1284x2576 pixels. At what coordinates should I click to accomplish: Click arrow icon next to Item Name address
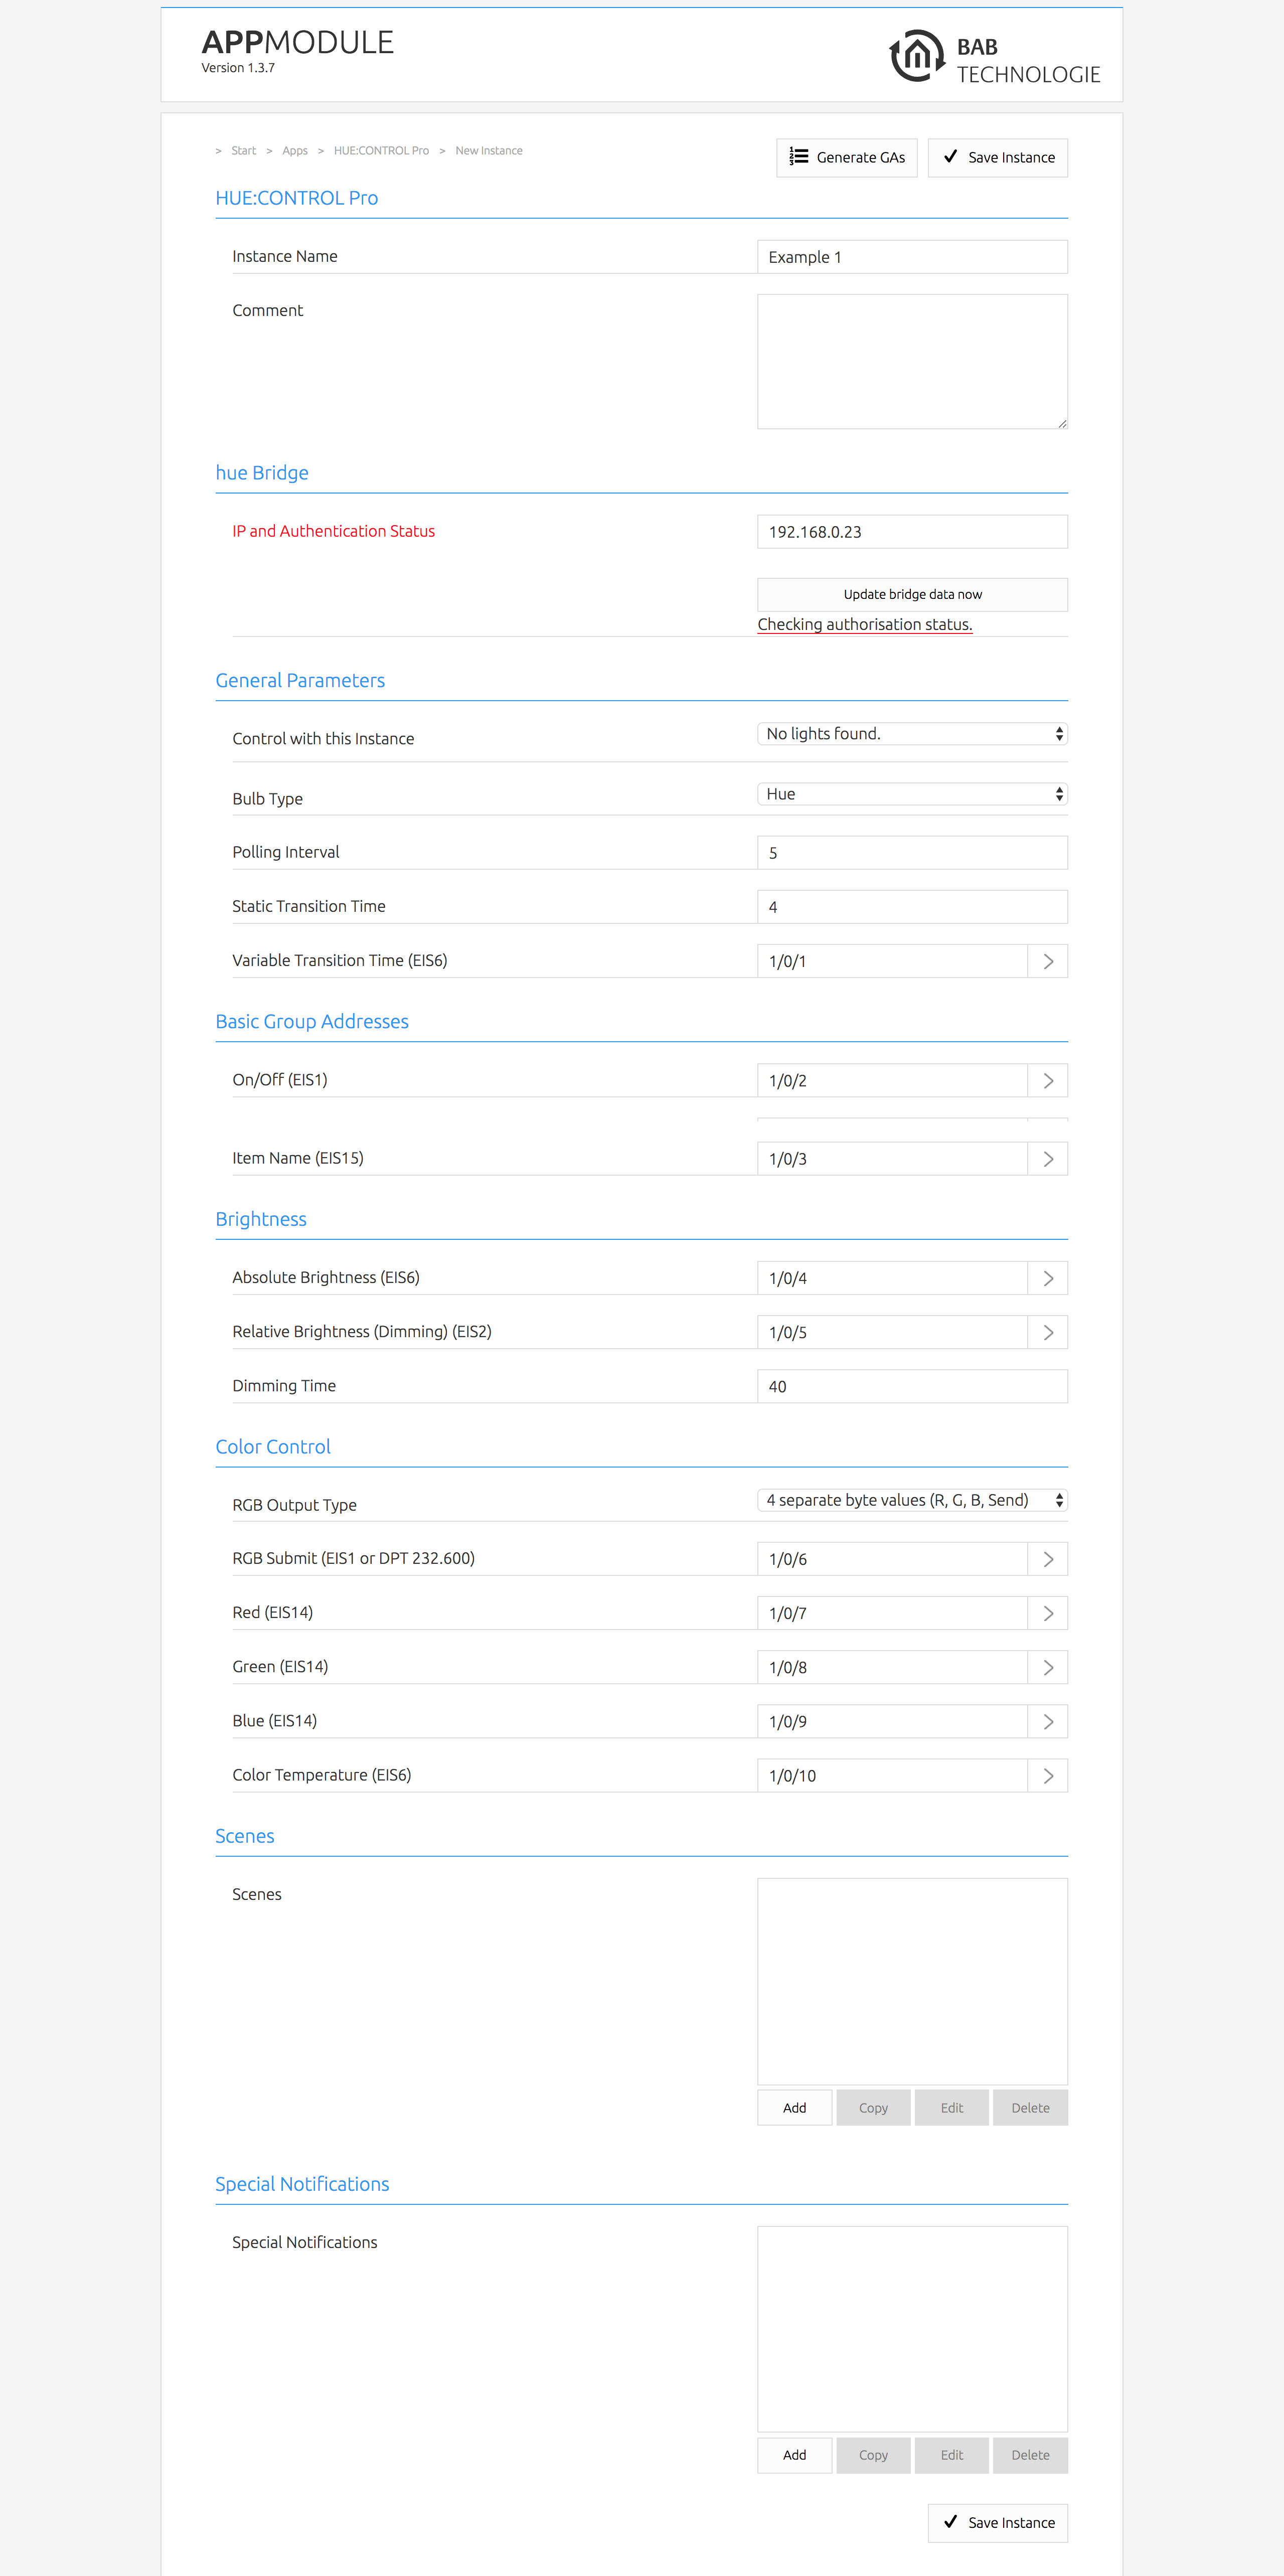[x=1047, y=1158]
